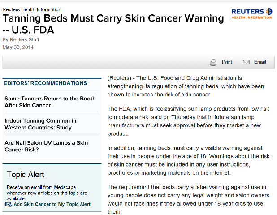Click the Email text link
277x215 pixels.
click(260, 62)
